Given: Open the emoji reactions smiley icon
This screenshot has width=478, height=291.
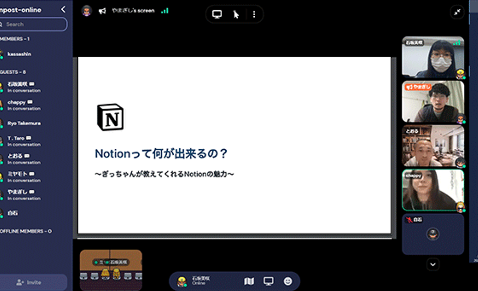Looking at the screenshot, I should (x=288, y=281).
